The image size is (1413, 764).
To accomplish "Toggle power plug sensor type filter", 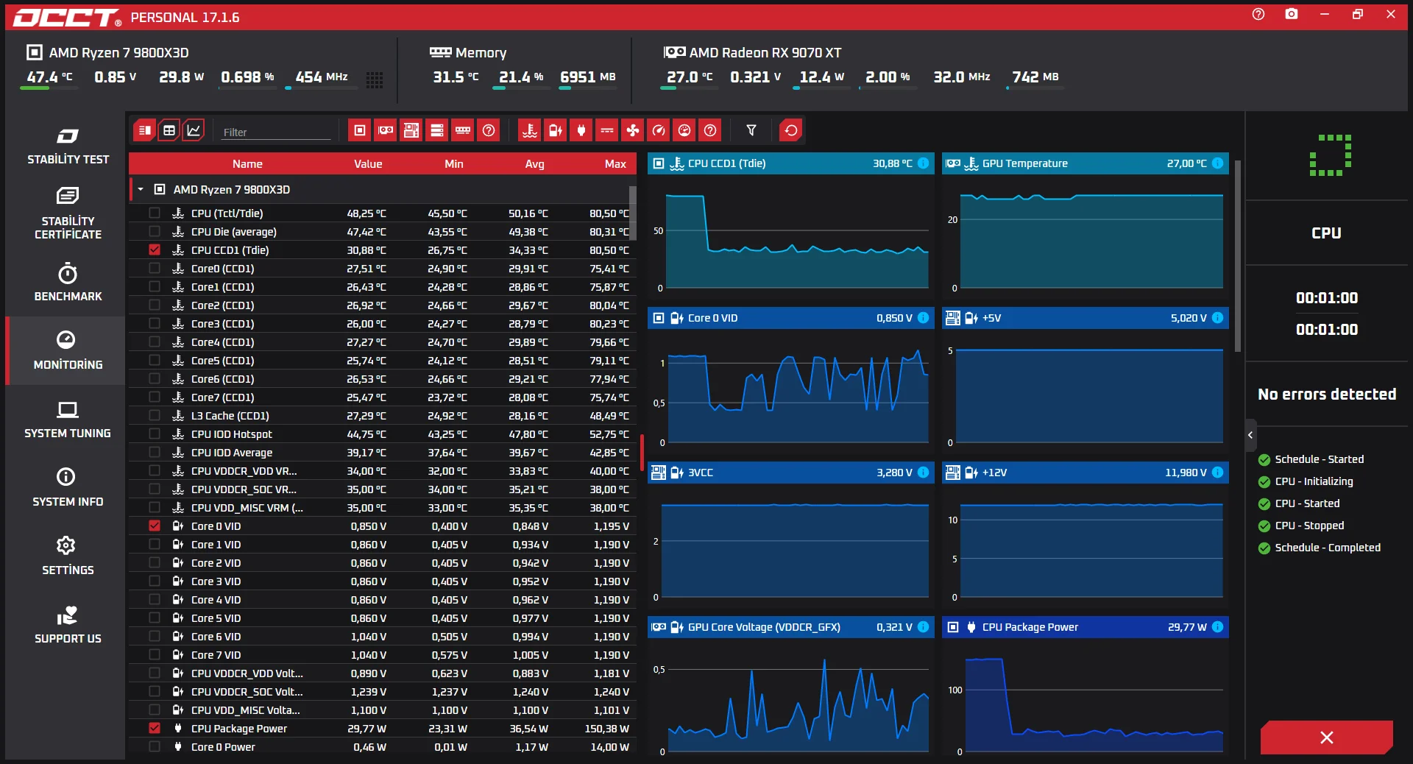I will click(581, 130).
